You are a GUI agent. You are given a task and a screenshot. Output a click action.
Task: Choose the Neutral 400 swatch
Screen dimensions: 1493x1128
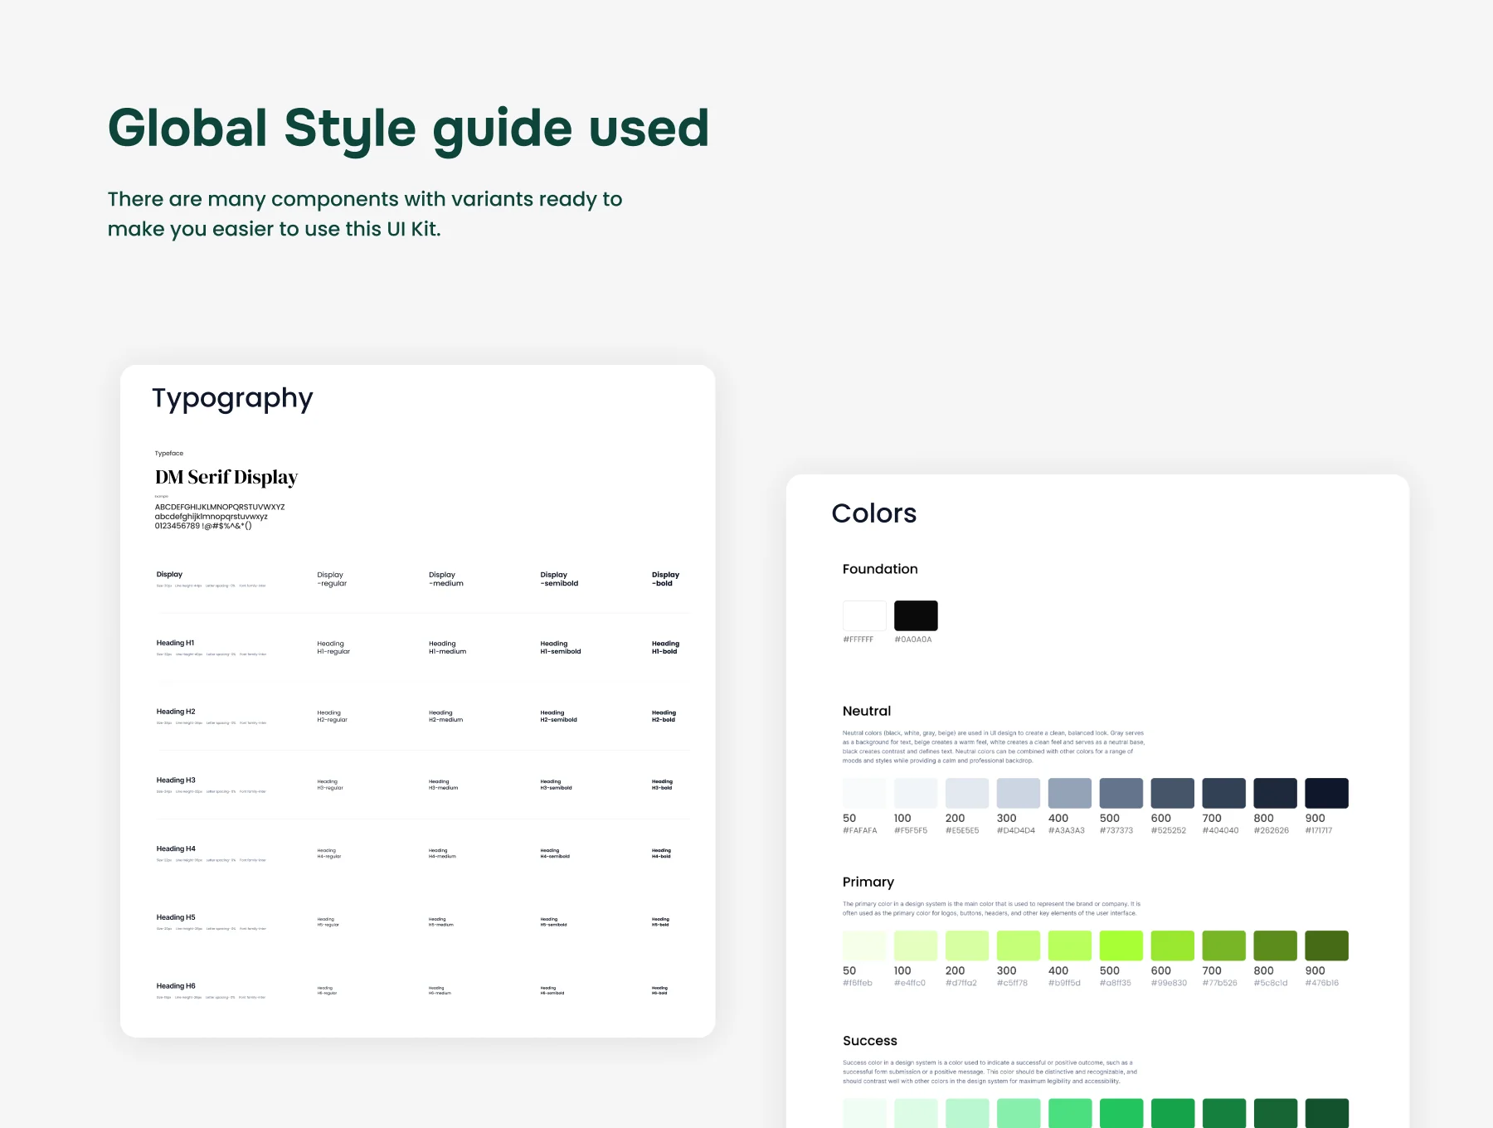pyautogui.click(x=1070, y=793)
